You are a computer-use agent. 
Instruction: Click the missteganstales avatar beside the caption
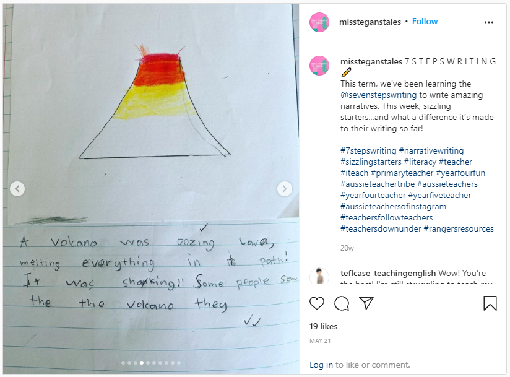tap(319, 66)
